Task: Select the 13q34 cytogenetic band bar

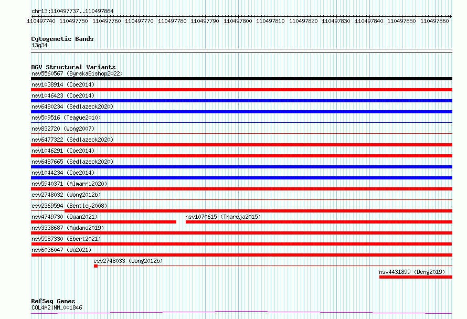Action: tap(241, 51)
